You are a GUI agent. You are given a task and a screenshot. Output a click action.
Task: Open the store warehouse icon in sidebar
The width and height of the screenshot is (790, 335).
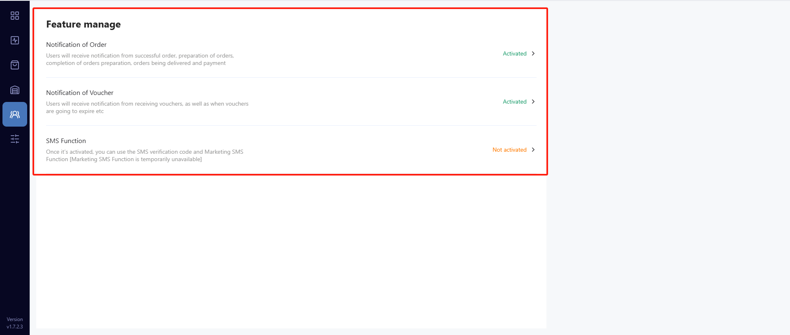pyautogui.click(x=15, y=90)
